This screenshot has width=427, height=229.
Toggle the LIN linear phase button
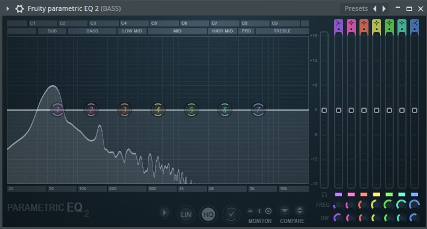[186, 215]
